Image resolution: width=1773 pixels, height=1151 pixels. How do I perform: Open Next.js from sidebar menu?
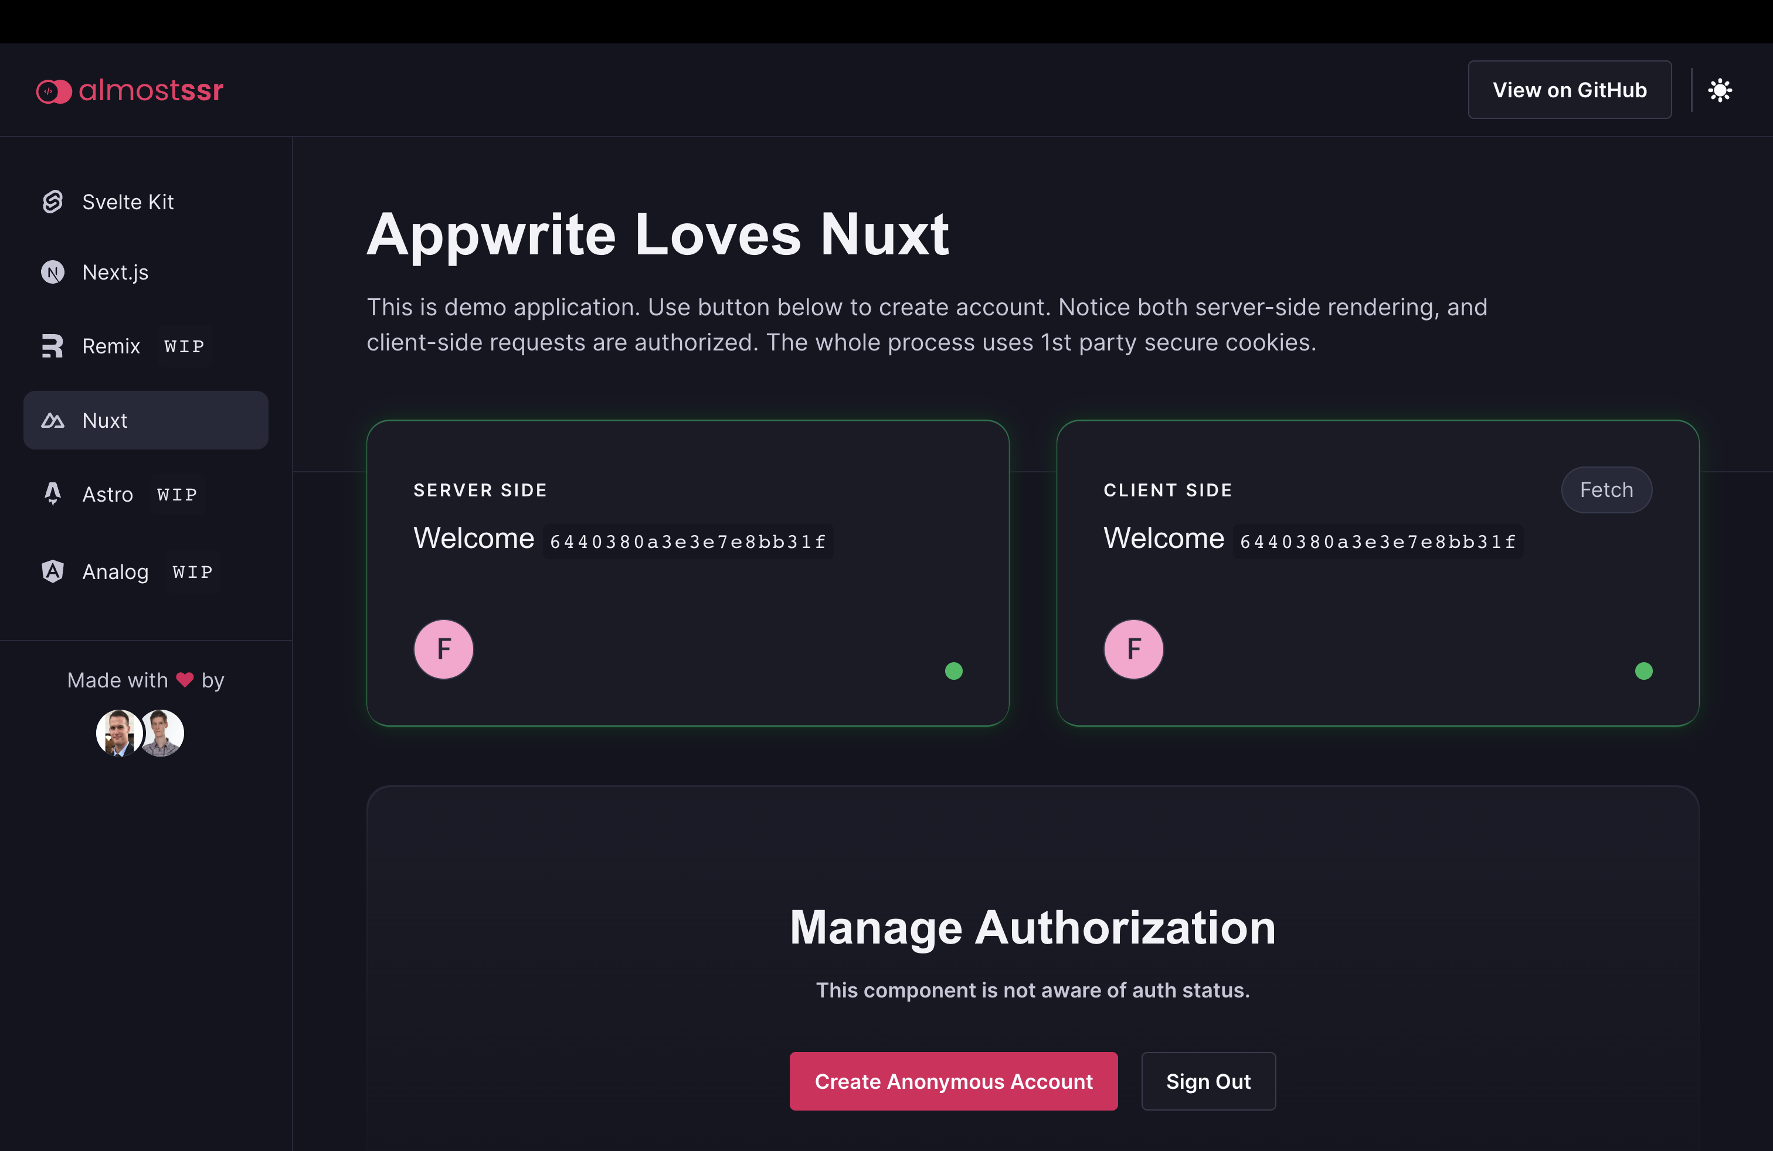coord(116,273)
